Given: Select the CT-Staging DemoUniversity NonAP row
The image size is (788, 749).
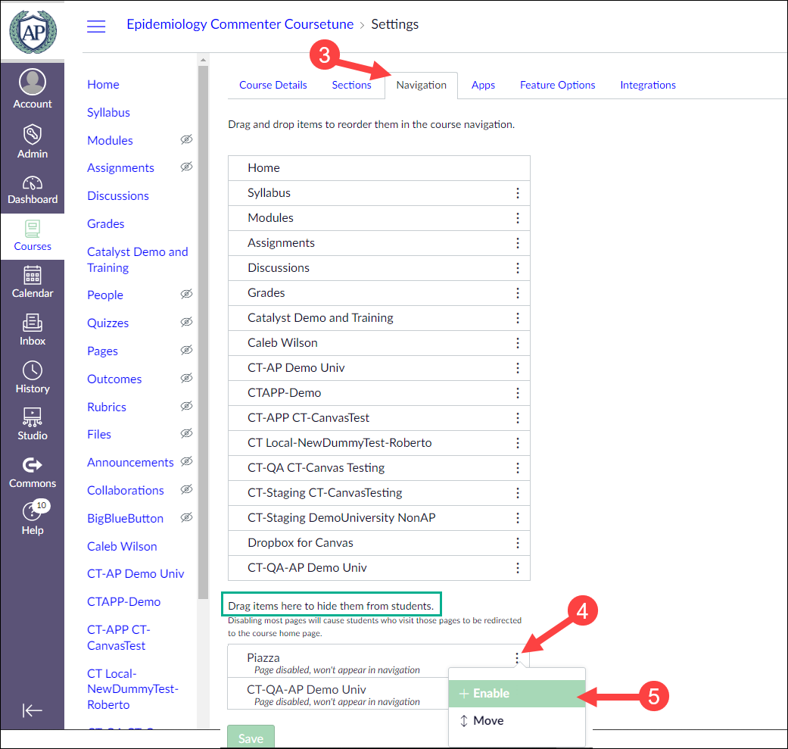Looking at the screenshot, I should 379,518.
